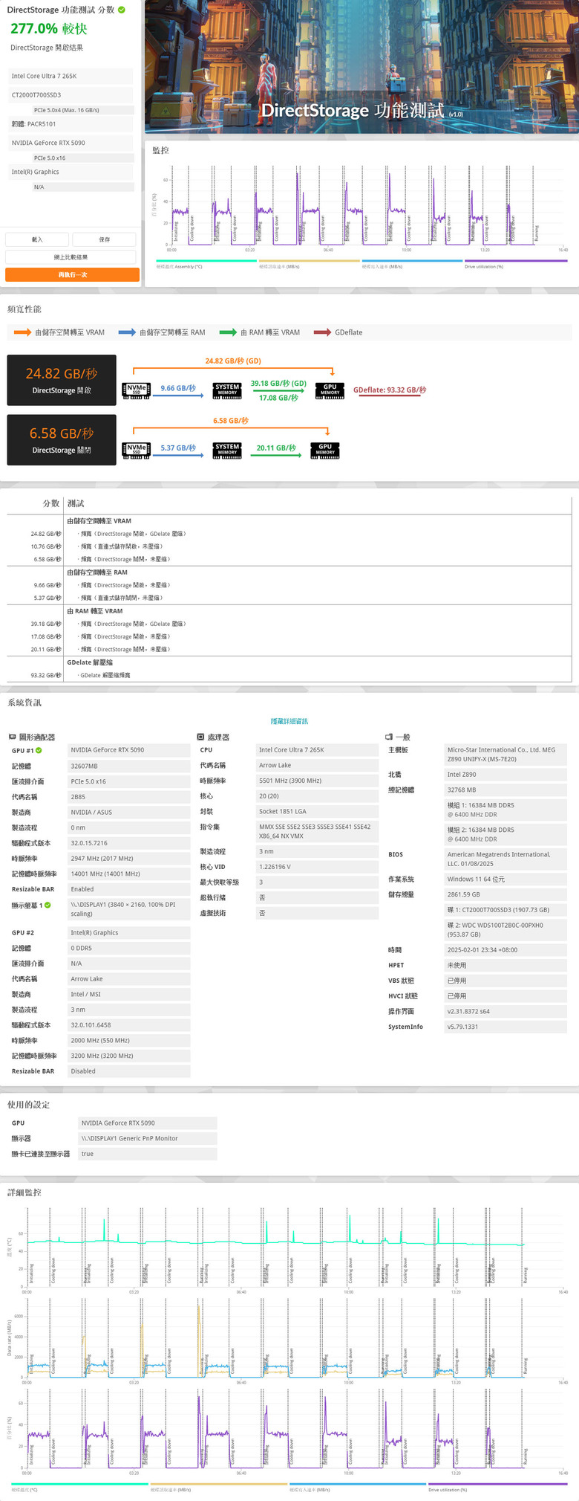Click the \\.\DISPLAY1 Generic PnP Monitor setting value

pyautogui.click(x=148, y=1138)
